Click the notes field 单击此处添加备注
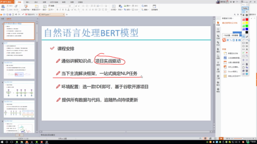The image size is (257, 144). click(48, 135)
